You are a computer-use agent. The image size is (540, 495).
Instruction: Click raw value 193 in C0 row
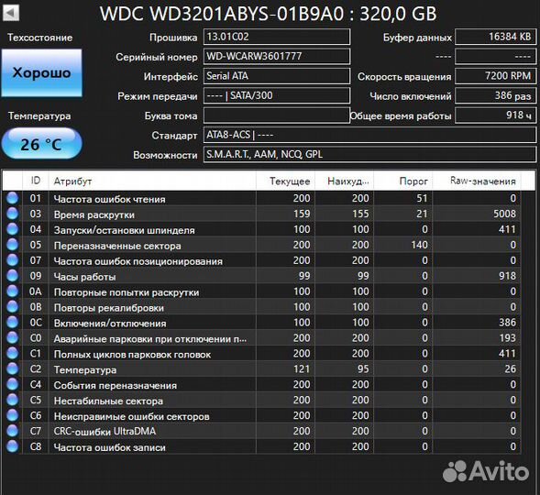(508, 337)
